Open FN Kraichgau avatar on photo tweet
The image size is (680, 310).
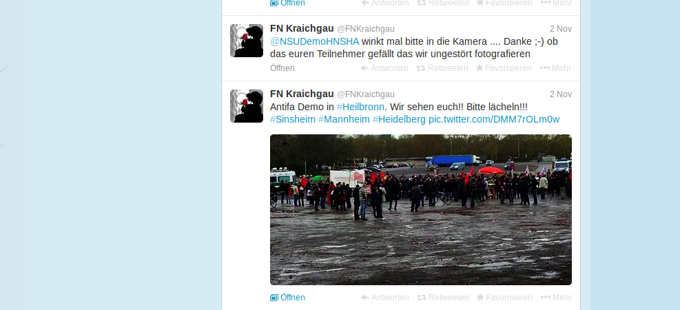point(247,106)
